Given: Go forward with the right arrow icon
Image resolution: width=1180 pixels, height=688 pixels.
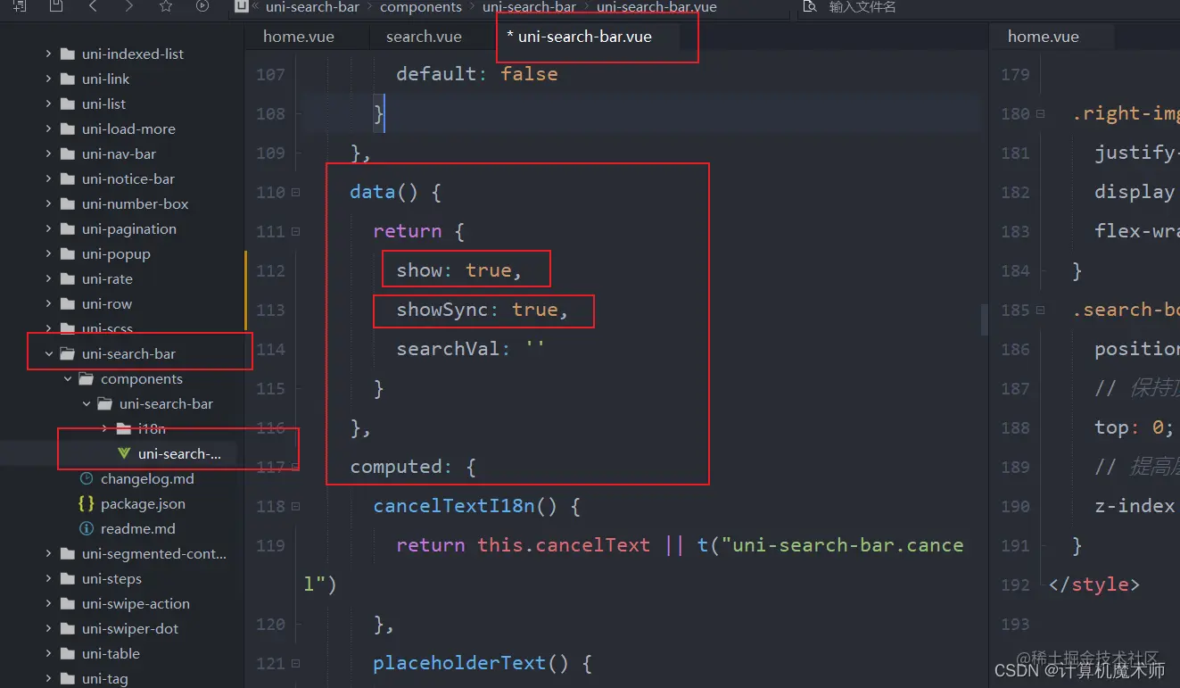Looking at the screenshot, I should pyautogui.click(x=129, y=6).
